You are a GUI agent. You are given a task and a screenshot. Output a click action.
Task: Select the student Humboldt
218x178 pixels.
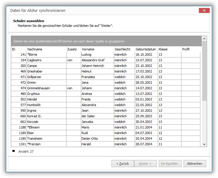[x=106, y=105]
